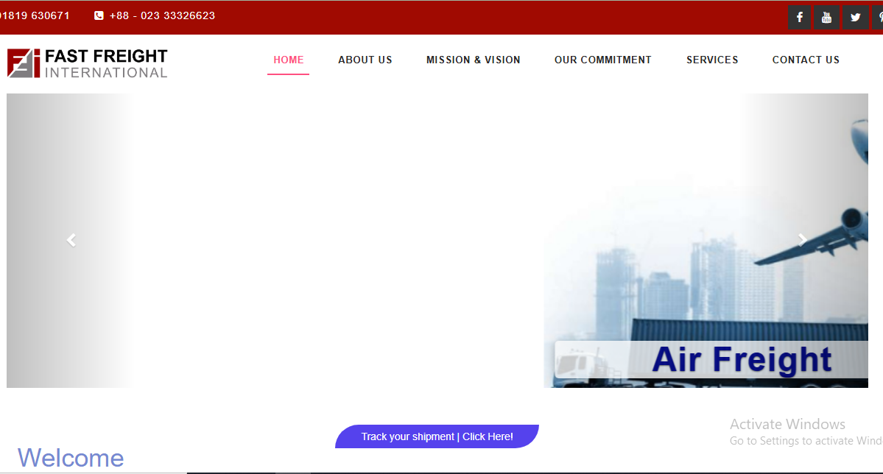Click the +88 - 023 33326623 number
The width and height of the screenshot is (883, 474).
[x=162, y=15]
